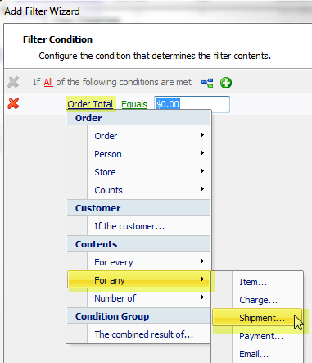Screen dimensions: 312x363
Task: Click the red X delete condition icon
Action: click(x=13, y=103)
